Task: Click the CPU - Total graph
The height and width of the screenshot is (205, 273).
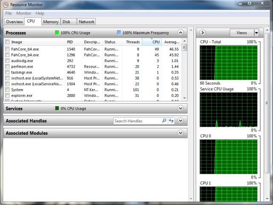Action: [229, 62]
